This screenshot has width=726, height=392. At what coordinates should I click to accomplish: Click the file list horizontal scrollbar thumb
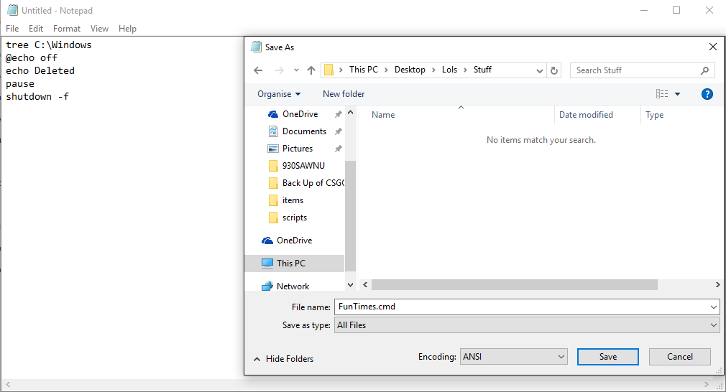click(515, 285)
